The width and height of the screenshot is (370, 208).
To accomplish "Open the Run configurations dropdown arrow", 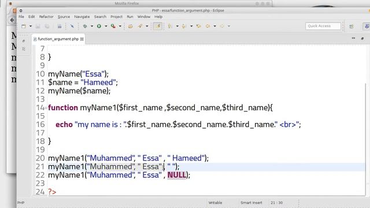I will click(106, 26).
